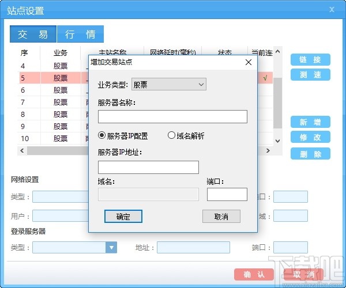
Task: Click the 登录服务器 地址 field
Action: (193, 247)
